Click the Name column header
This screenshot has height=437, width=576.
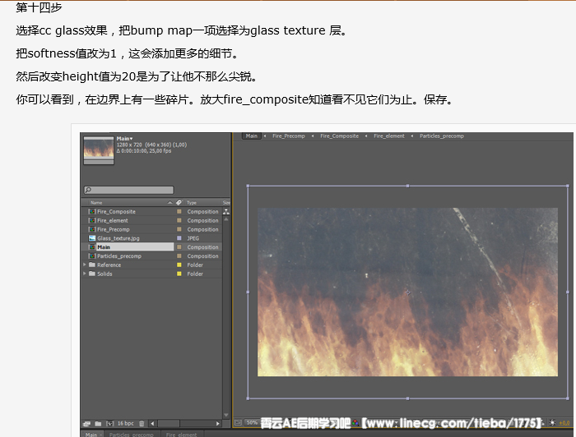tap(96, 202)
